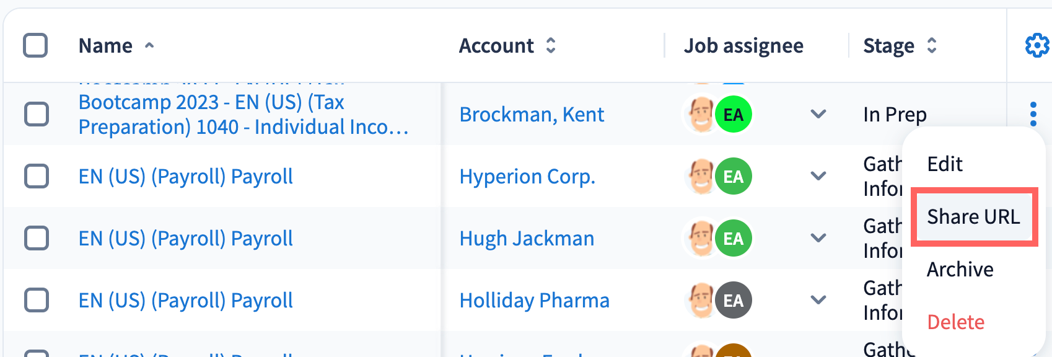Check the Bootcamp 2023 job row checkbox

37,114
